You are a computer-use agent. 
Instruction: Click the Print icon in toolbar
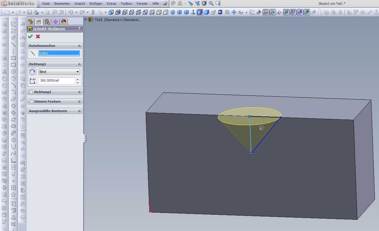(36, 12)
